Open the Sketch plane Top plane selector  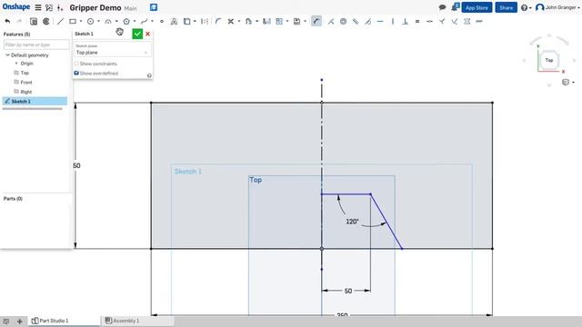click(112, 50)
